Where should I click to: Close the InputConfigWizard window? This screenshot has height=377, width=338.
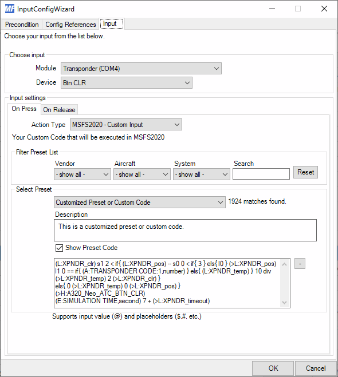point(324,9)
